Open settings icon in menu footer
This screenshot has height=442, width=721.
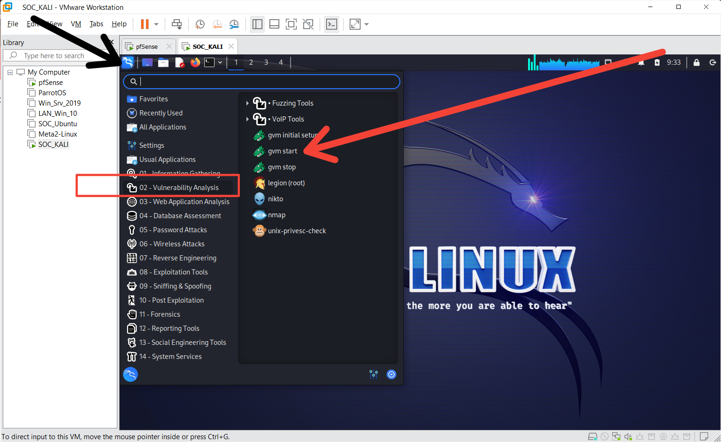point(374,374)
